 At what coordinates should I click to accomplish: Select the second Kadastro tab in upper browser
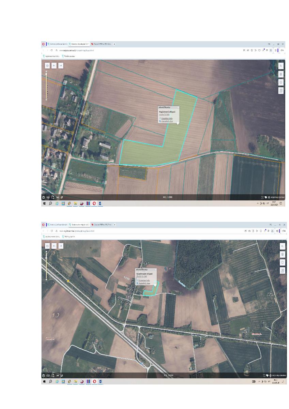pos(79,44)
